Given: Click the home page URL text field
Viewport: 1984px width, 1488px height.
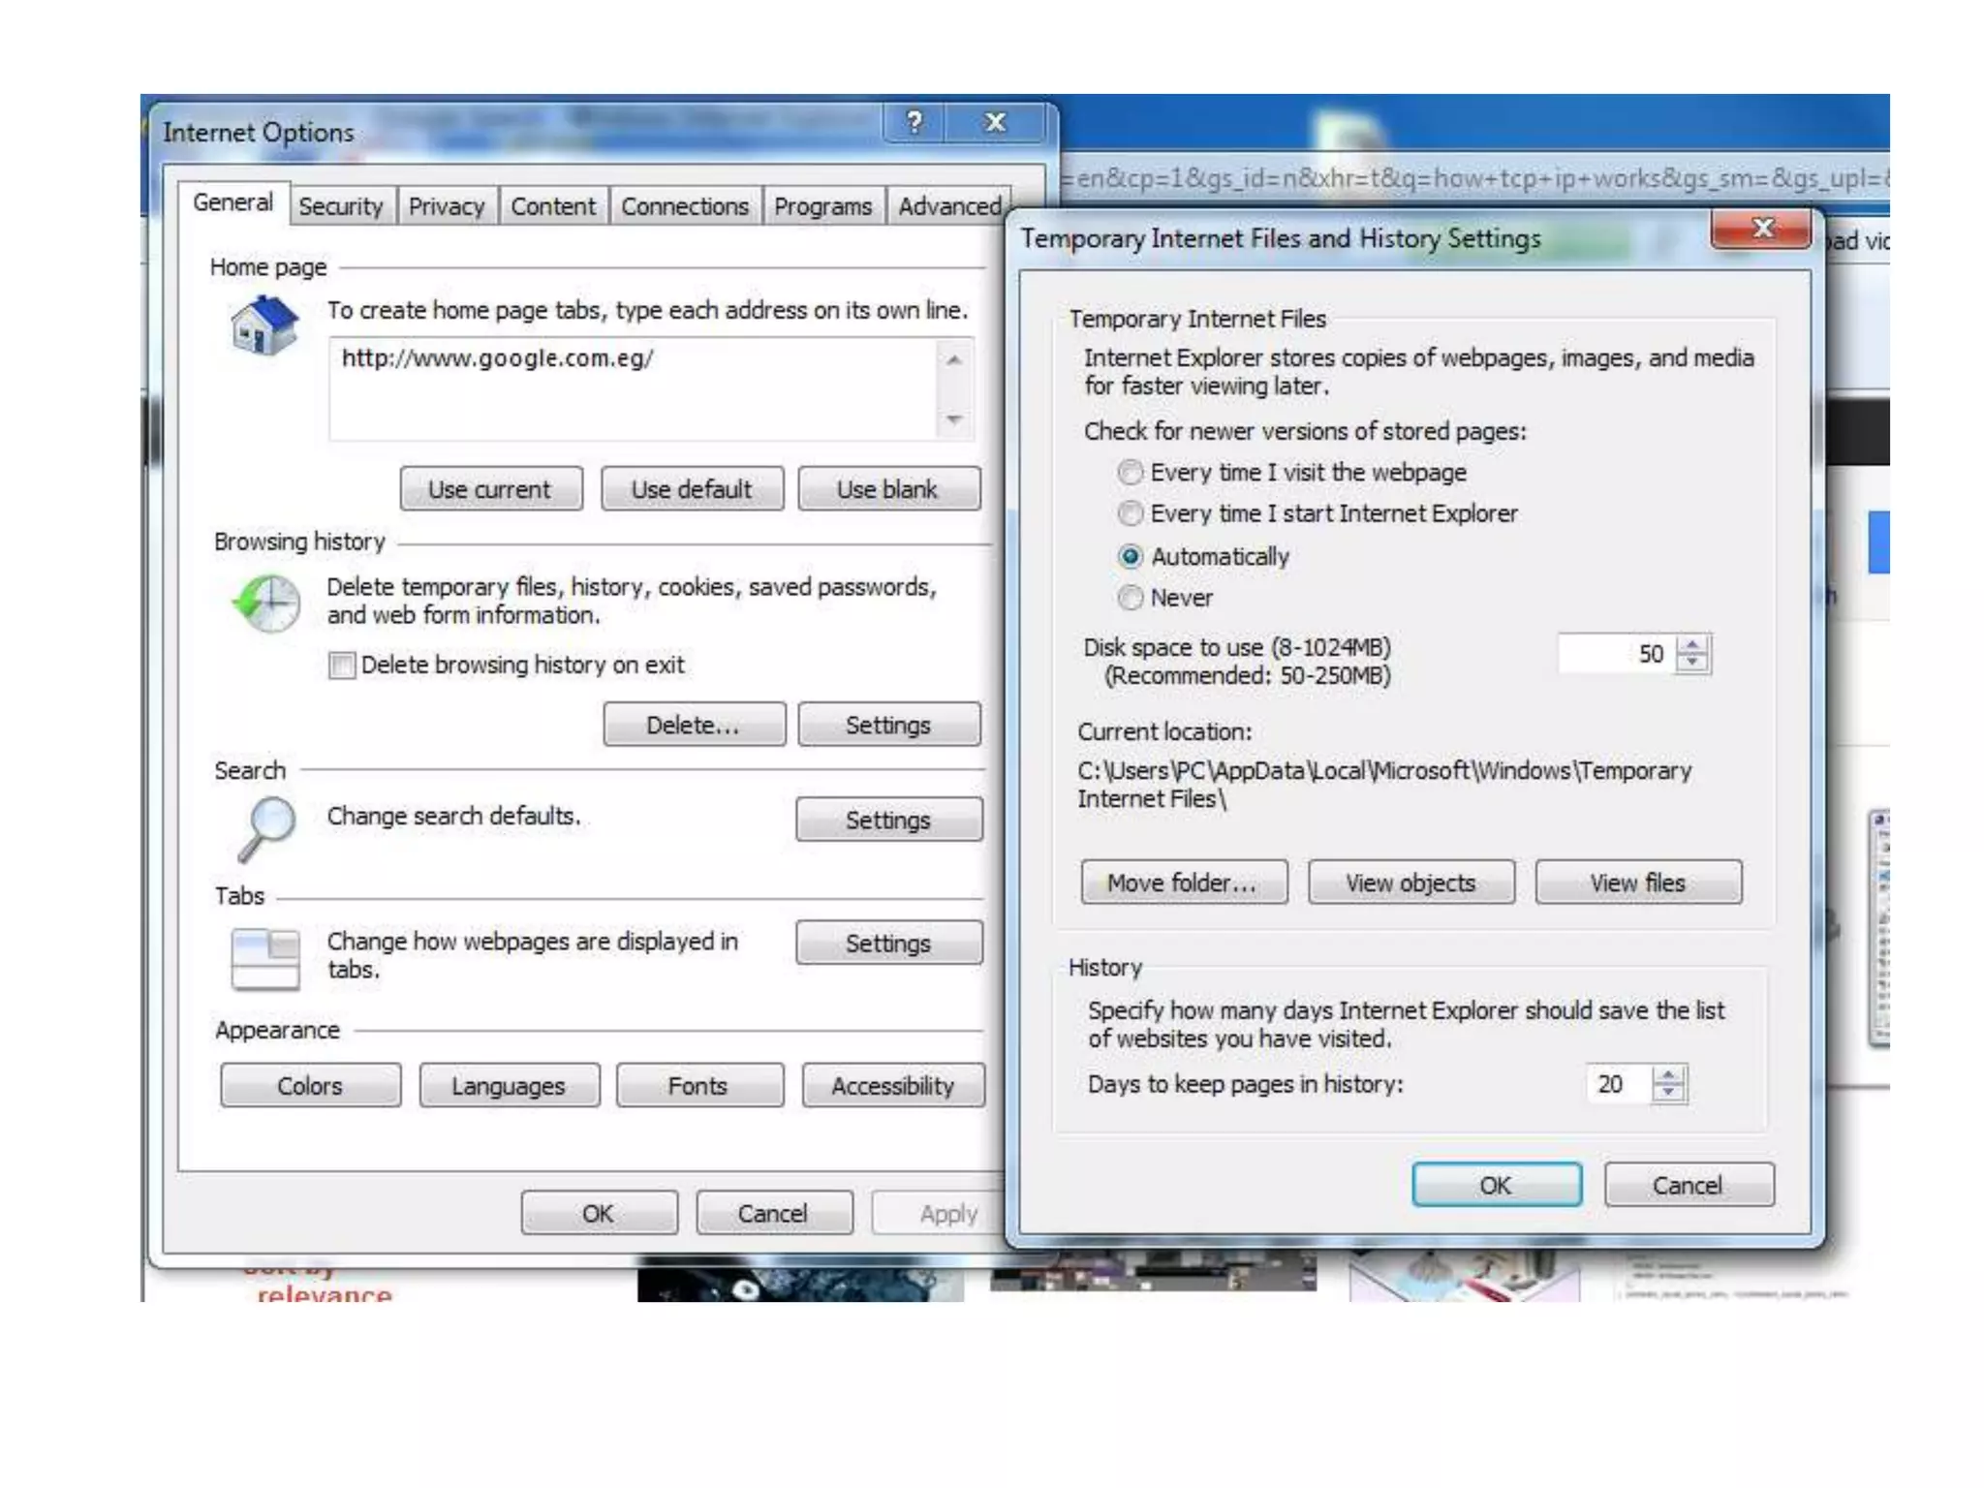Looking at the screenshot, I should click(632, 389).
